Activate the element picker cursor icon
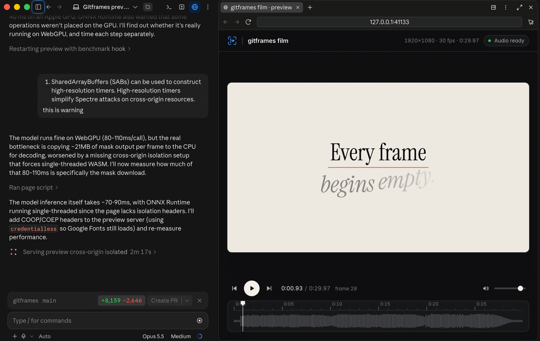The width and height of the screenshot is (540, 341). (x=531, y=22)
